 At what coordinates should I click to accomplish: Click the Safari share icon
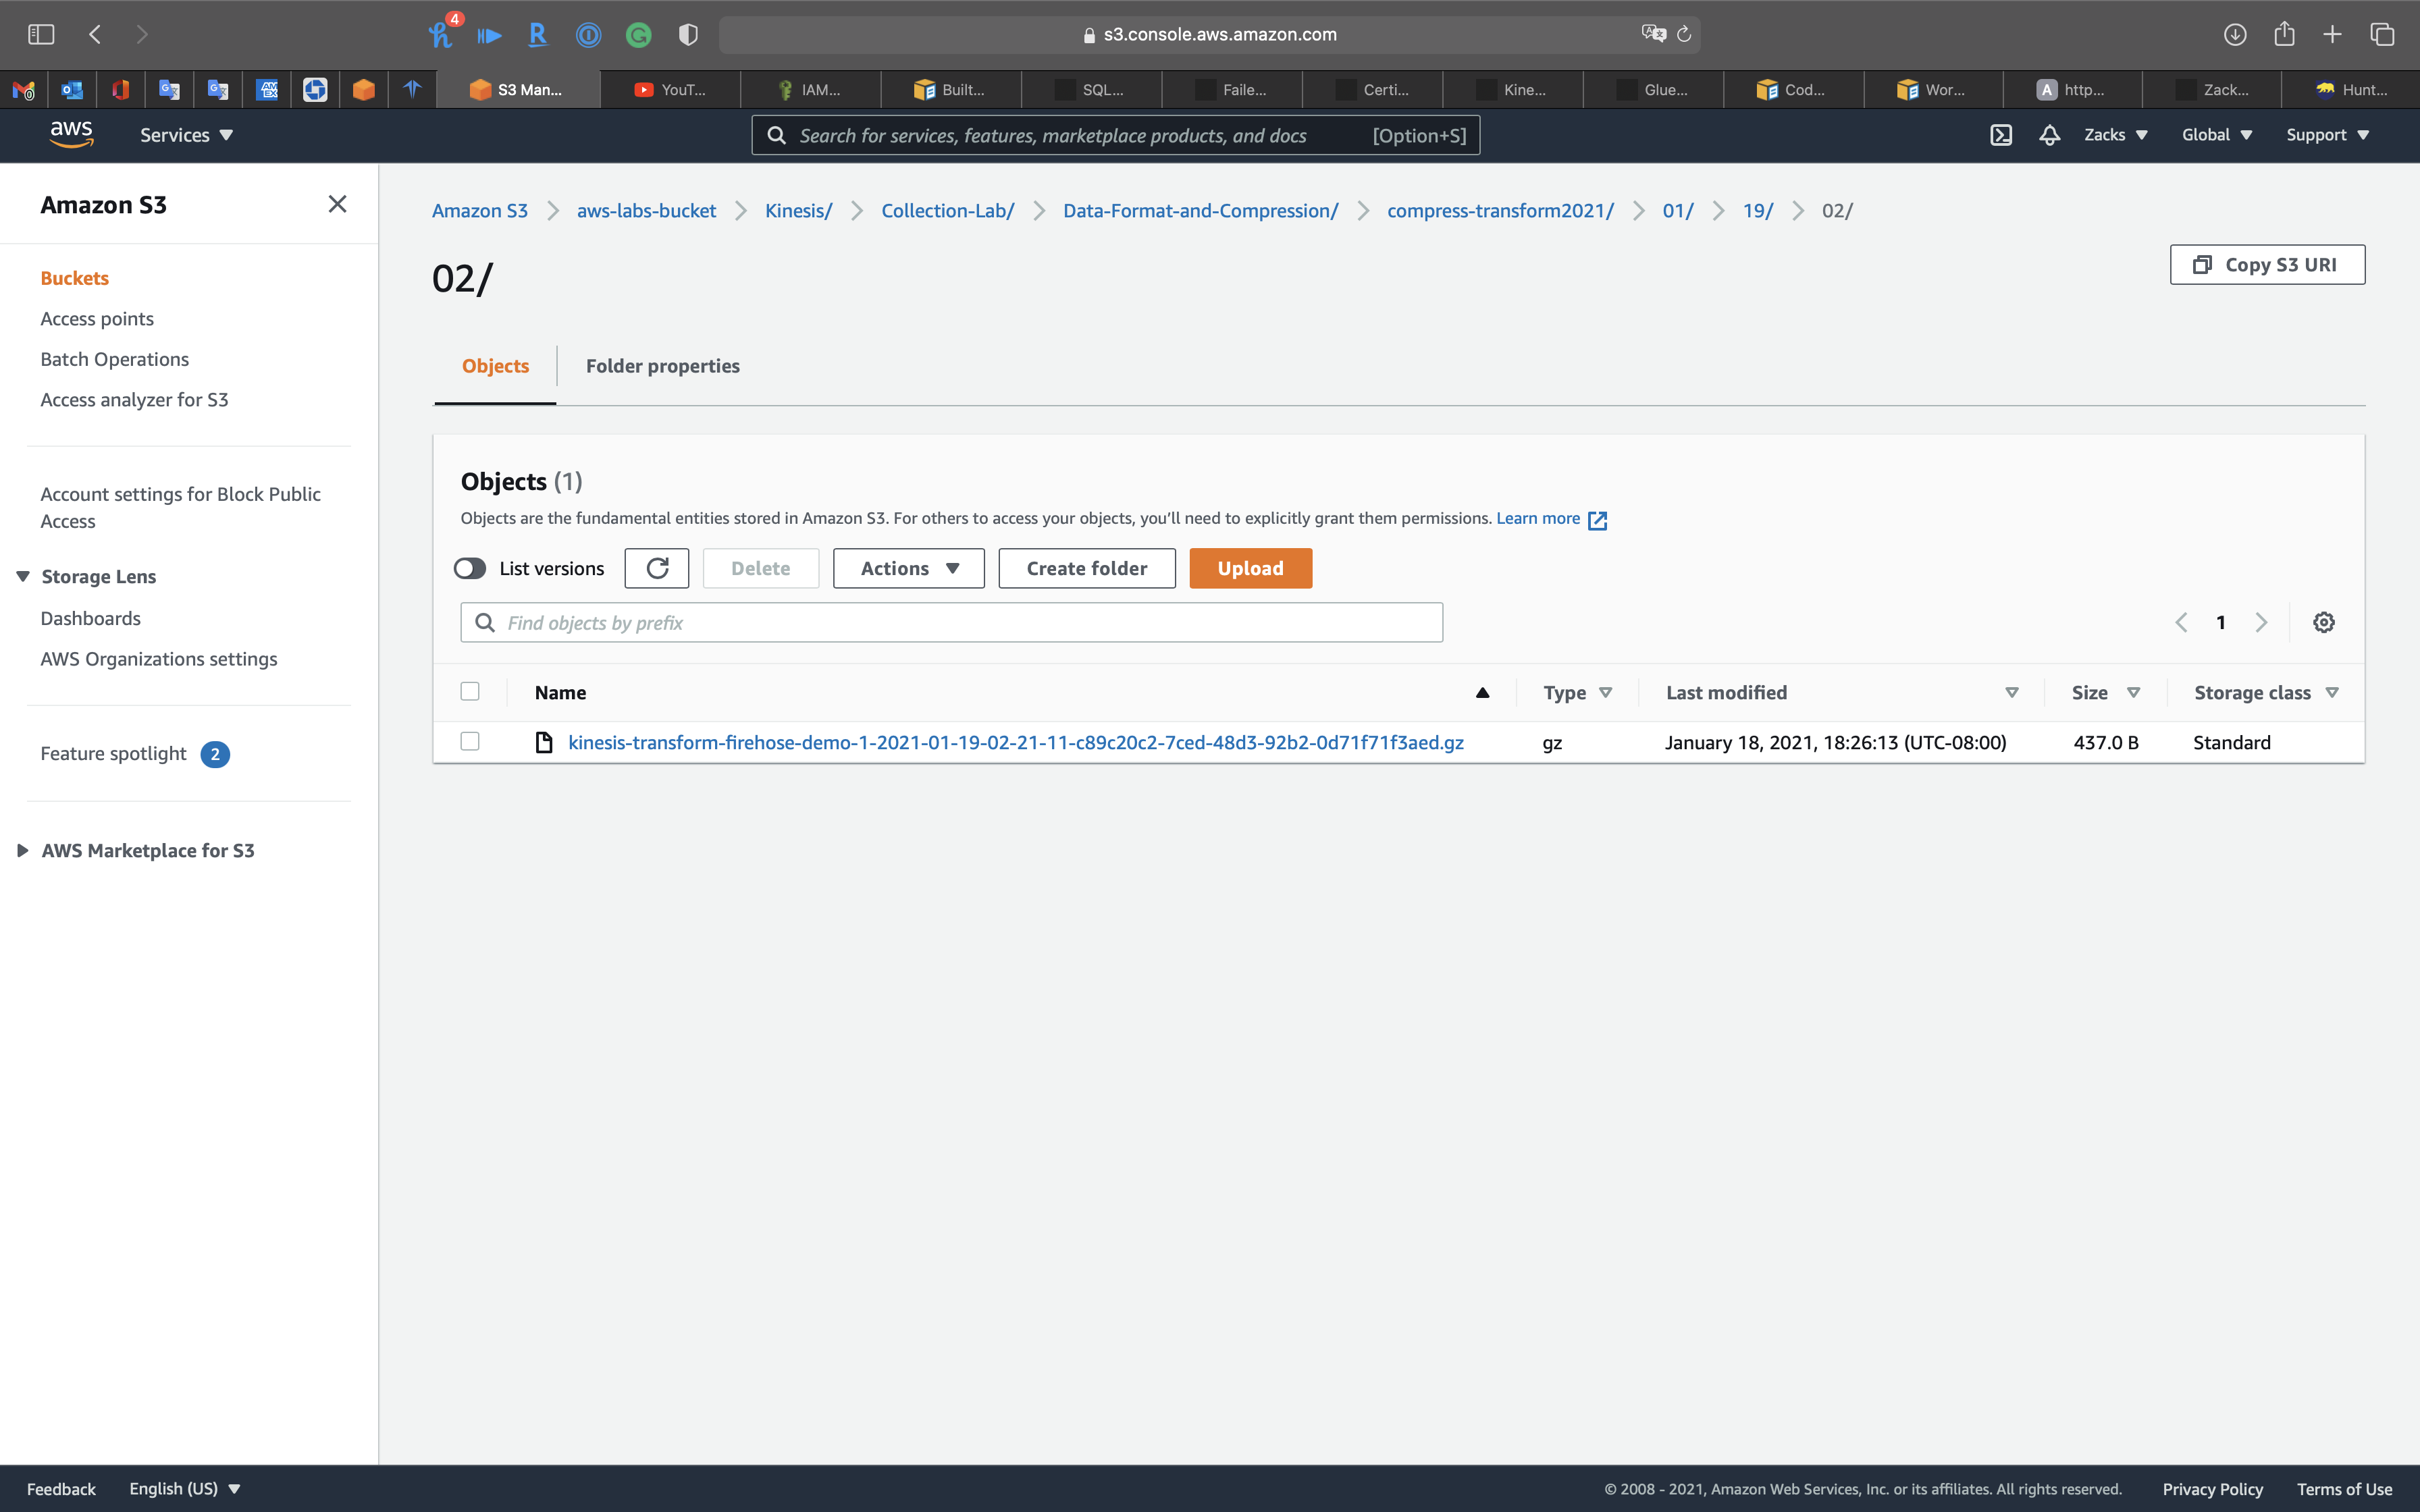click(x=2284, y=34)
